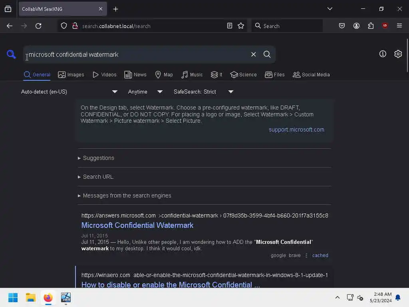Select the General search category
This screenshot has height=307, width=409.
point(37,75)
